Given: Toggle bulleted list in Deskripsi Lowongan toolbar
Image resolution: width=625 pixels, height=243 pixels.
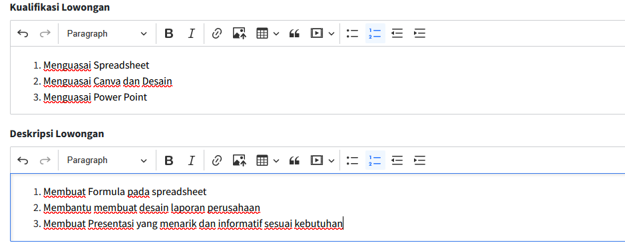Looking at the screenshot, I should tap(353, 160).
